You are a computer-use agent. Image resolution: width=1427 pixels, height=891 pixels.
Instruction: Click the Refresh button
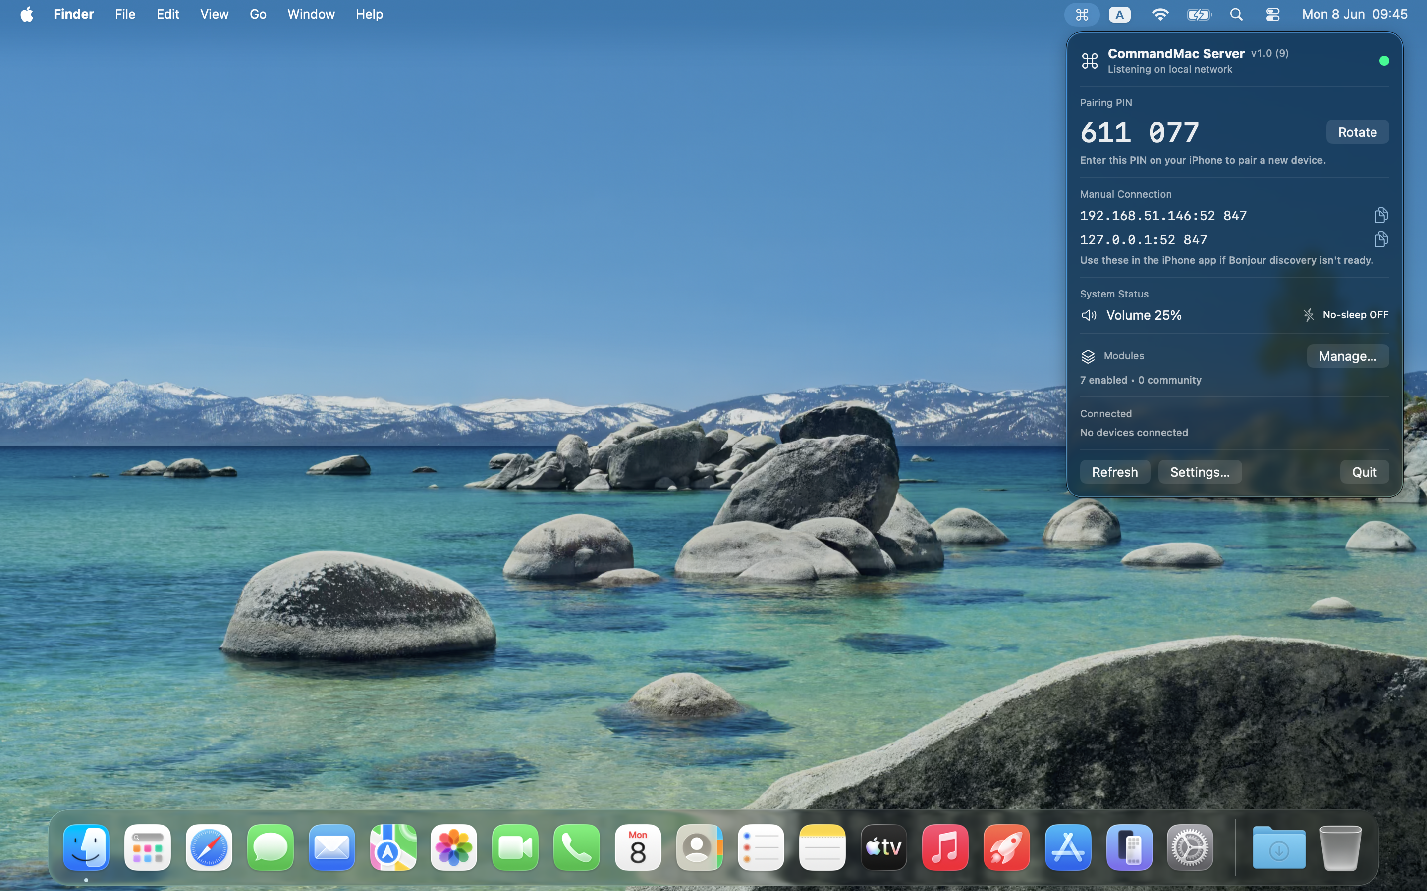[x=1114, y=471]
